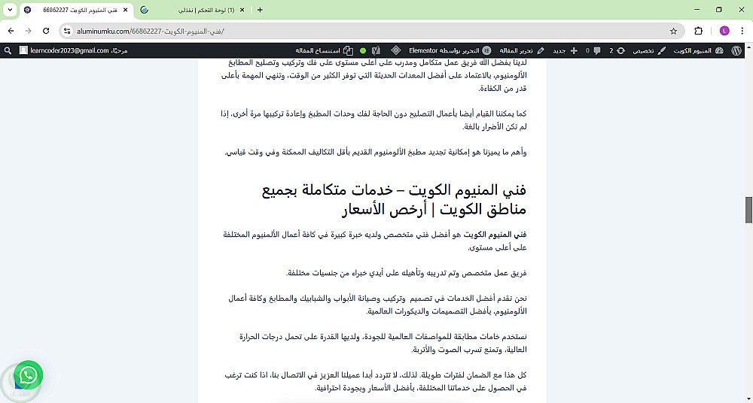This screenshot has height=403, width=753.
Task: View site information icon in address bar
Action: 67,31
